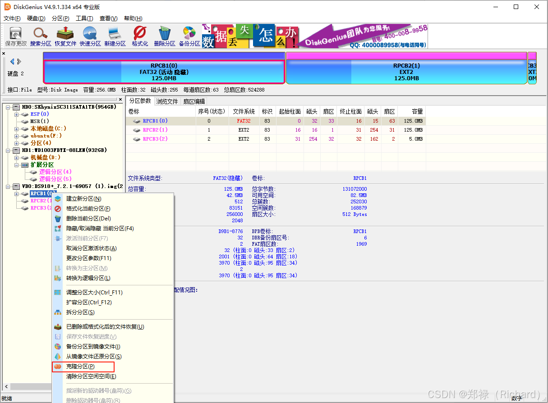548x403 pixels.
Task: Select 逻辑分区(4) in the tree
Action: coord(55,172)
